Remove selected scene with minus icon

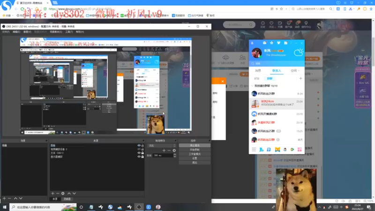pos(9,198)
